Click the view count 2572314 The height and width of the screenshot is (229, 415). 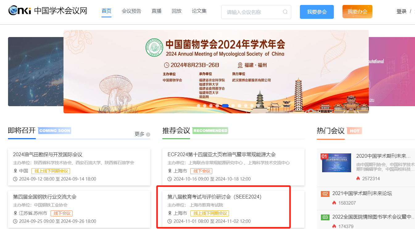pyautogui.click(x=371, y=179)
